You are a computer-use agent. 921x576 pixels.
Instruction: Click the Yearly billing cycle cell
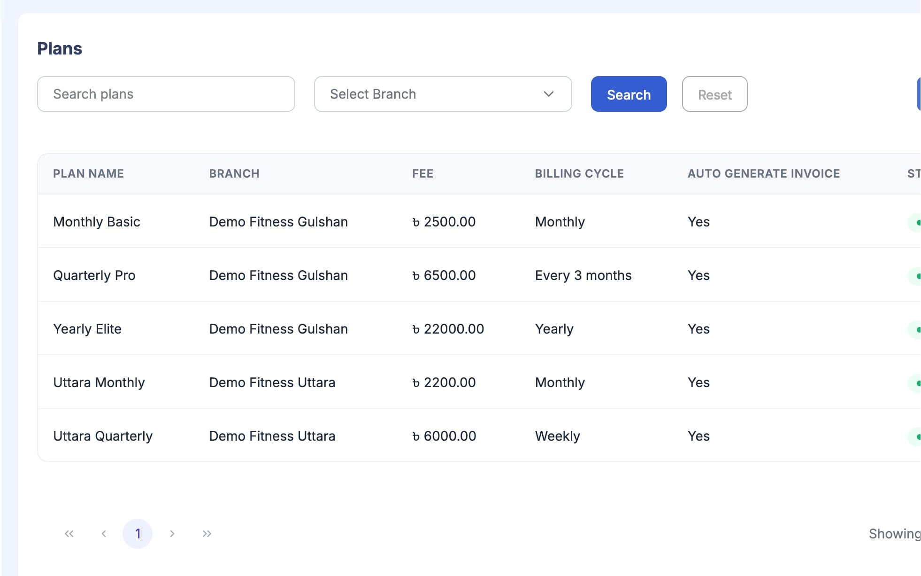(554, 329)
